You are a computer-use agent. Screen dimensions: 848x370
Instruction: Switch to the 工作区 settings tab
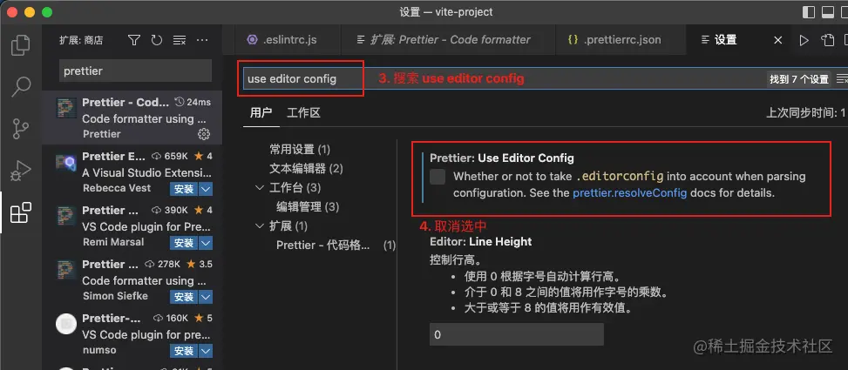(303, 112)
